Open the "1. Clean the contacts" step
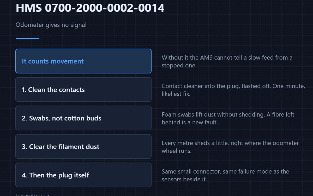 click(83, 90)
